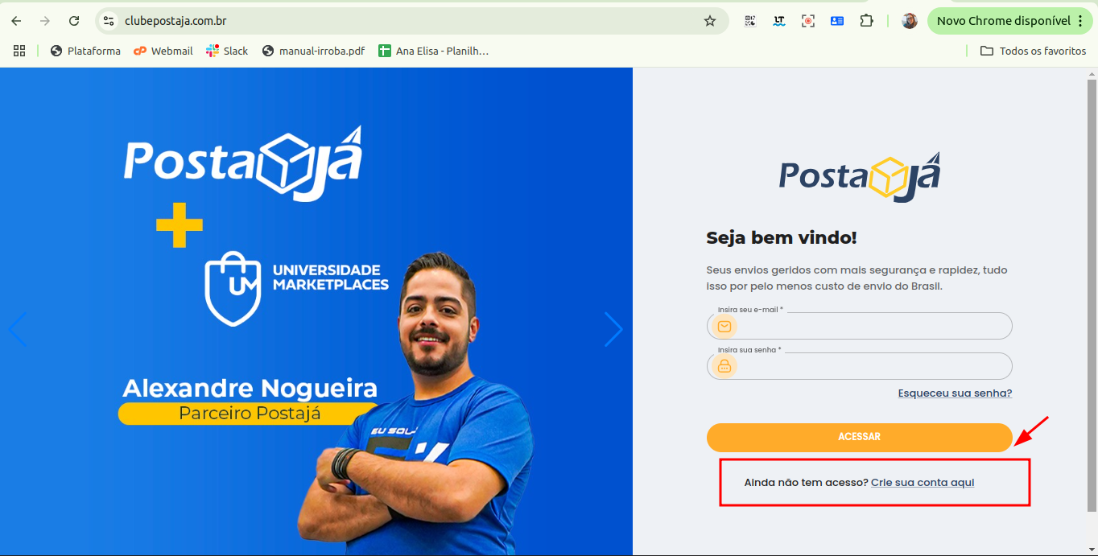1098x556 pixels.
Task: Click the screen capture extension icon
Action: [x=808, y=21]
